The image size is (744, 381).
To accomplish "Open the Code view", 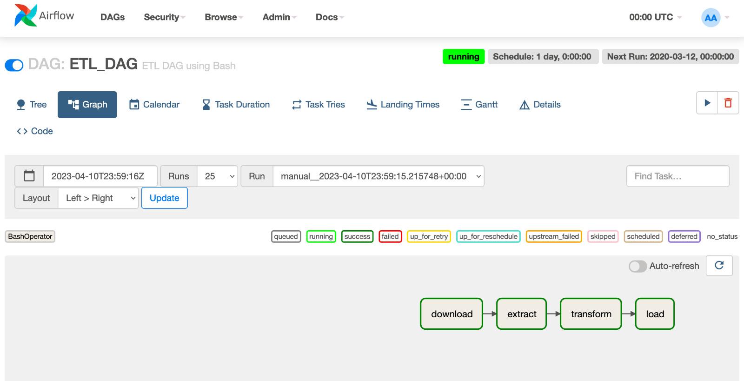I will 35,131.
